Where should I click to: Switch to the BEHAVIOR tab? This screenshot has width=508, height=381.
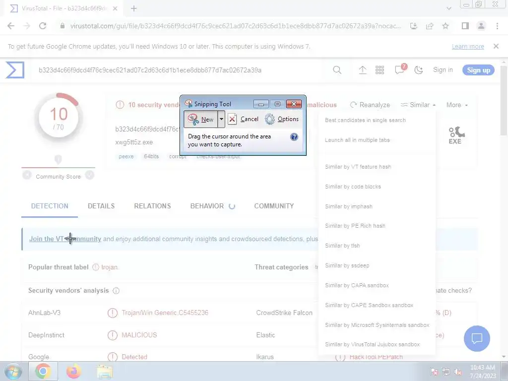(x=212, y=206)
